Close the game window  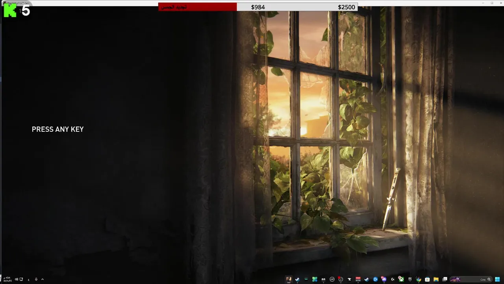500,3
